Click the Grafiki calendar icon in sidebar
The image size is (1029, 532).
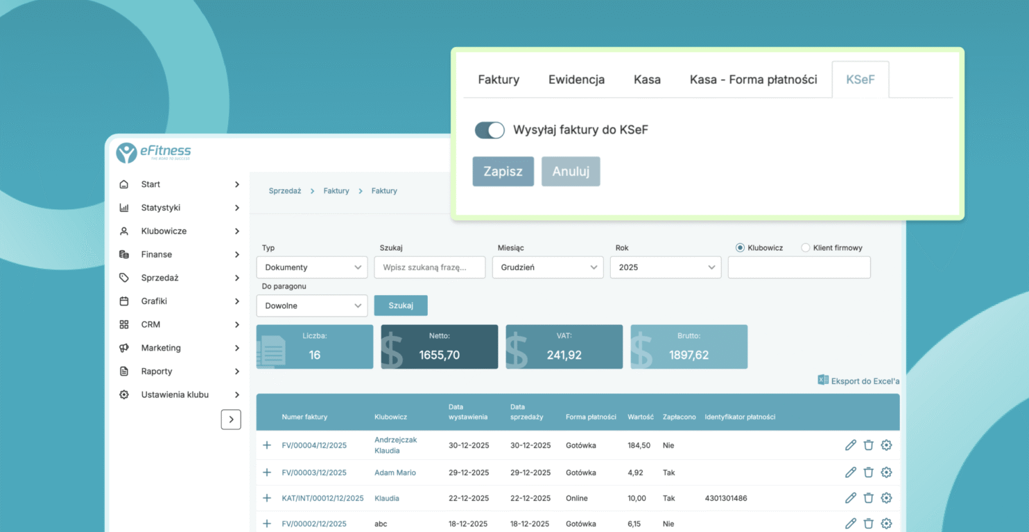(124, 301)
